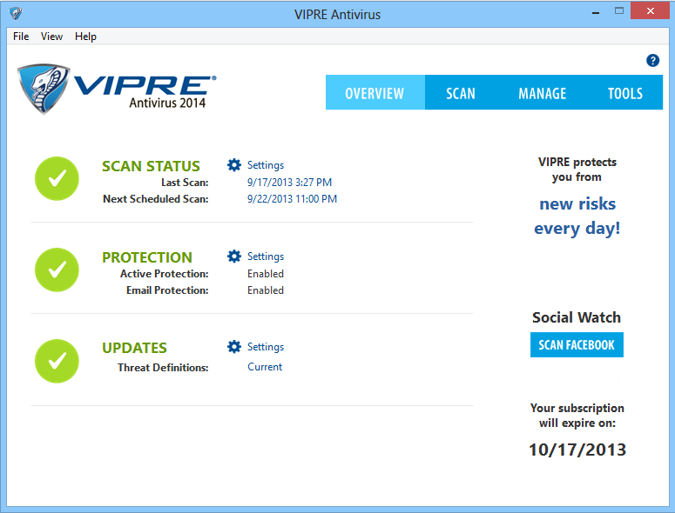Click the blue help question mark icon
The width and height of the screenshot is (675, 513).
(x=652, y=60)
